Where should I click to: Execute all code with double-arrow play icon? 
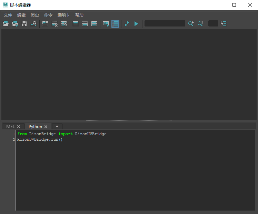[127, 24]
